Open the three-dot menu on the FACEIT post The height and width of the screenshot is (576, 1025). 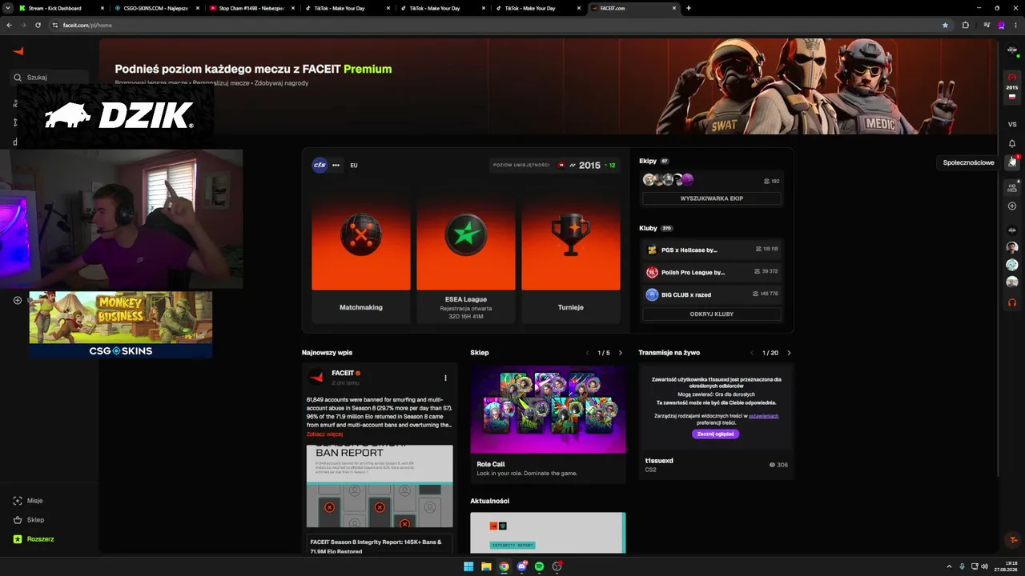445,378
